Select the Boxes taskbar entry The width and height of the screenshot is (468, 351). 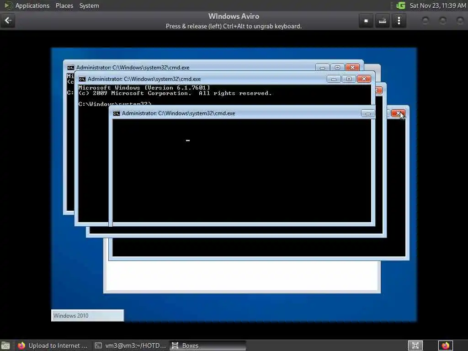(208, 346)
